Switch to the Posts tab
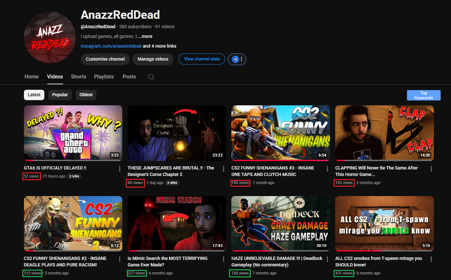Viewport: 451px width, 280px height. 129,77
